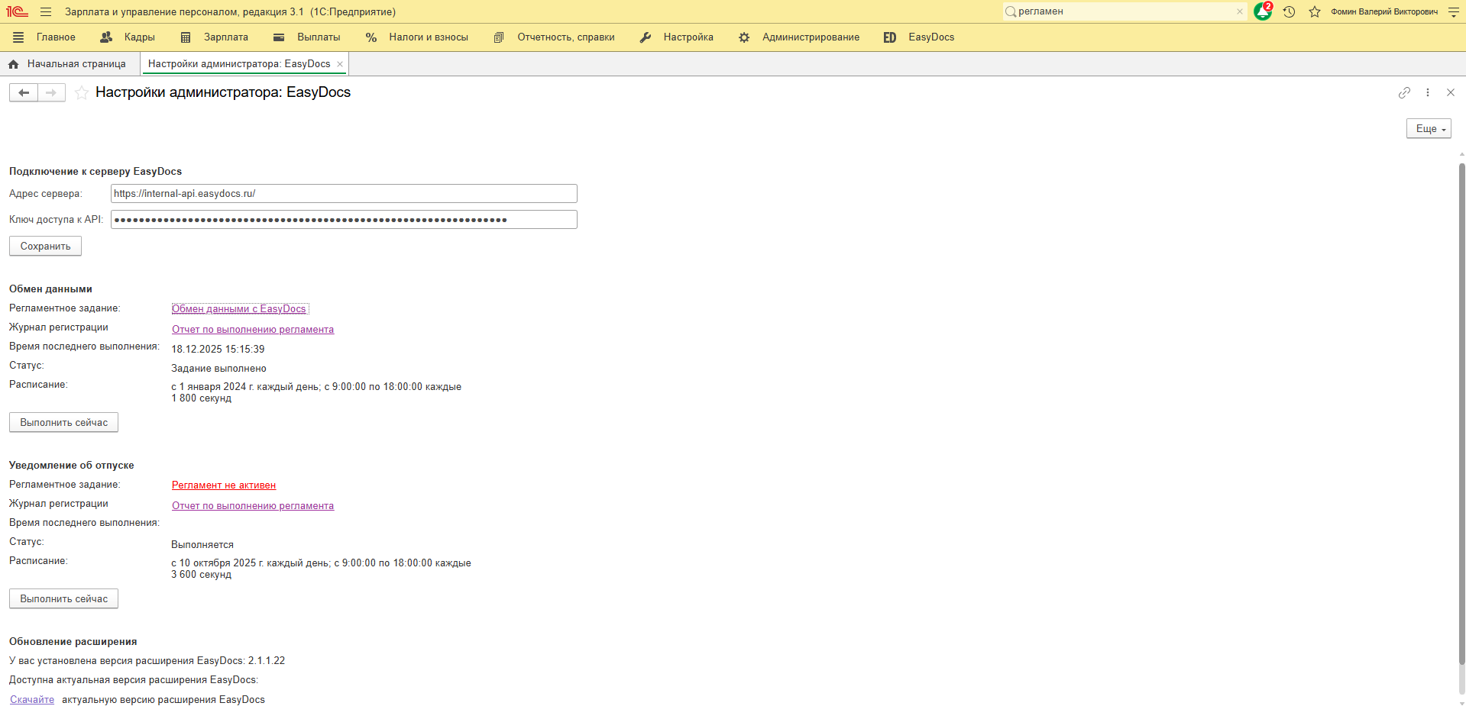Click the Скачайте download link

tap(32, 700)
